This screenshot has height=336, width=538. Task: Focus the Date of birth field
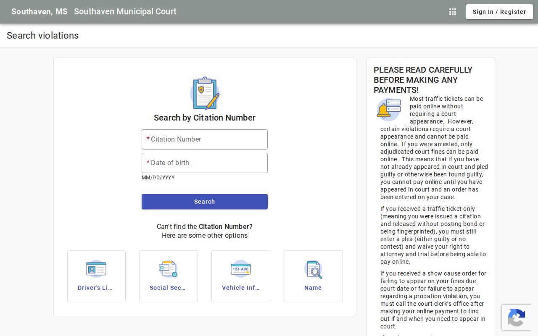tap(205, 163)
